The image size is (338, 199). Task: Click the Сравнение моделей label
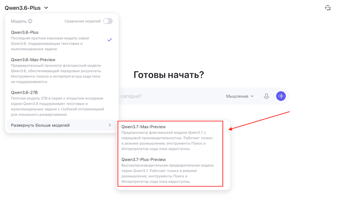point(82,21)
